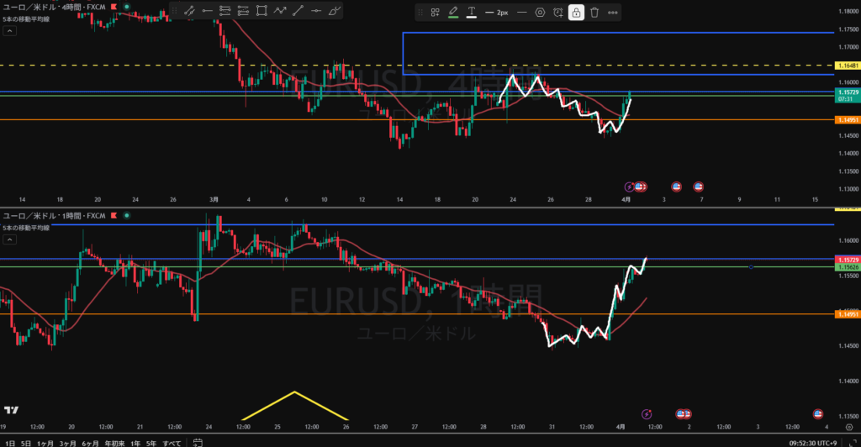The width and height of the screenshot is (861, 447).
Task: Select the brush drawing tool
Action: (x=334, y=11)
